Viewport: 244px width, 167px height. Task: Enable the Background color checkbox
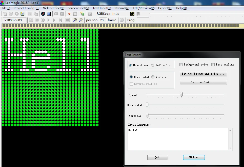[181, 65]
